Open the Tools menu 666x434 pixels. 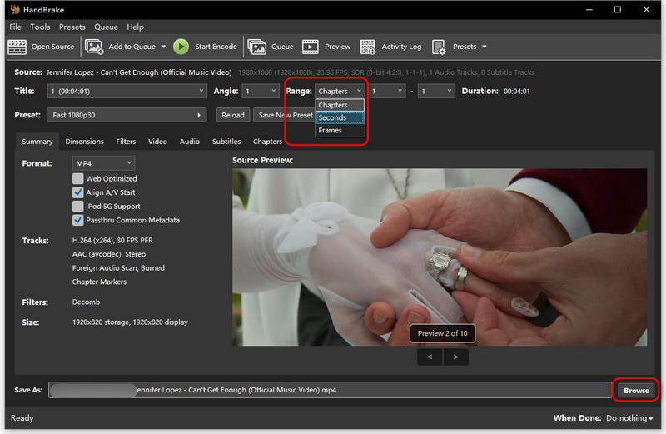point(40,27)
